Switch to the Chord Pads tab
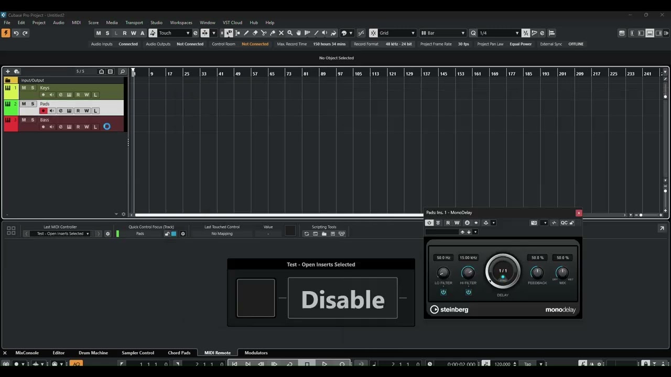This screenshot has width=671, height=377. (x=179, y=353)
